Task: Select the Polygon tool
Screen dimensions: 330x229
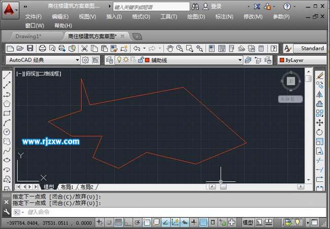Action: [x=7, y=104]
